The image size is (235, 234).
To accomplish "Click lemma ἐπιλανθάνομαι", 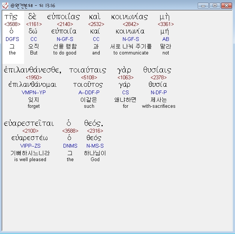I will pos(32,85).
